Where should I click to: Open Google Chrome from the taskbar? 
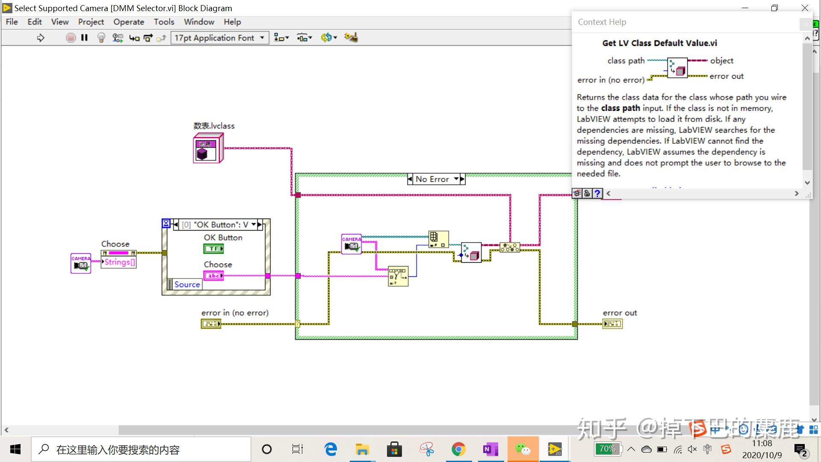pyautogui.click(x=458, y=449)
